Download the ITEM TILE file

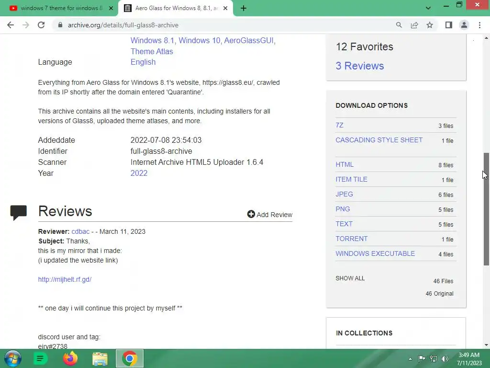pos(351,179)
